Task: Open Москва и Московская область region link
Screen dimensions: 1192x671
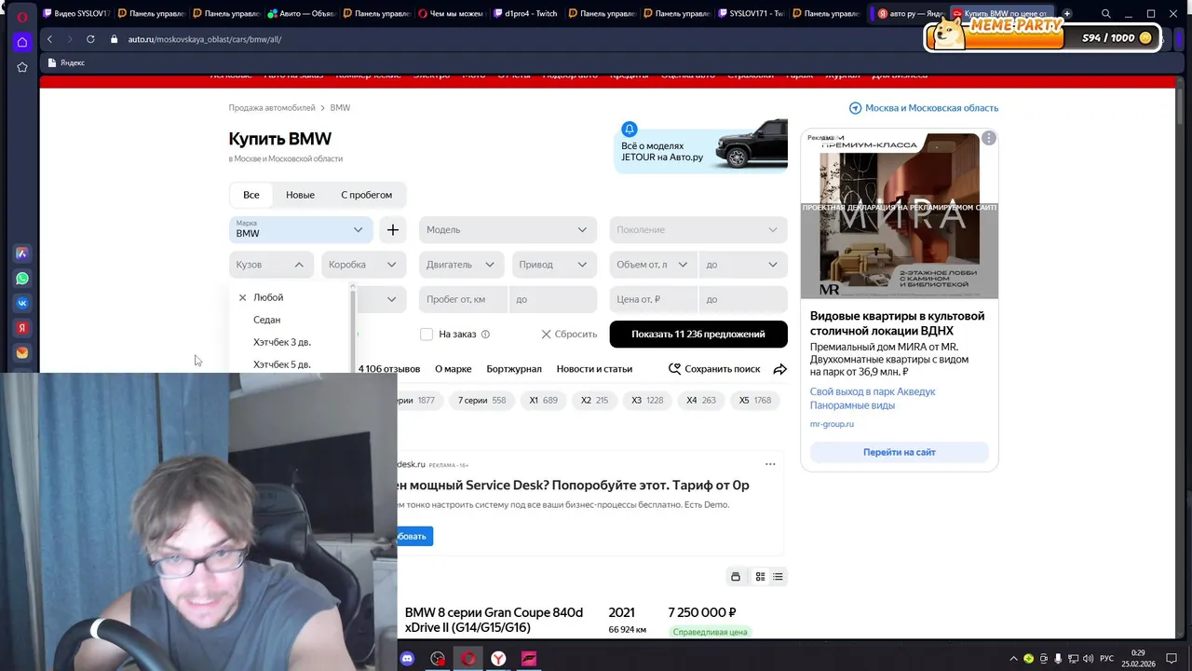Action: point(924,108)
